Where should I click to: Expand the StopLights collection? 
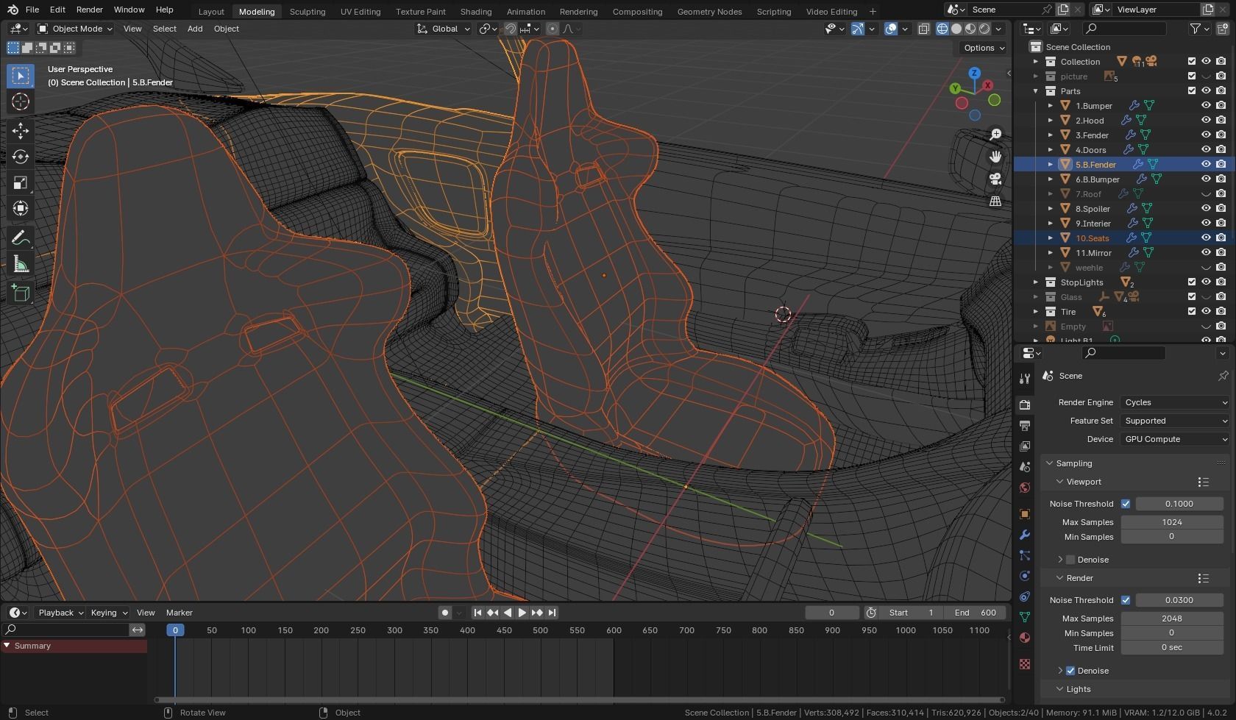(1036, 282)
